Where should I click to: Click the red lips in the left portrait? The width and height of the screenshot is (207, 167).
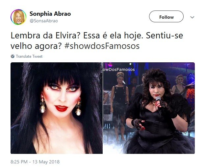point(61,108)
